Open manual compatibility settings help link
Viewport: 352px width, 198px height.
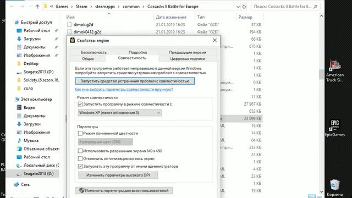click(124, 89)
